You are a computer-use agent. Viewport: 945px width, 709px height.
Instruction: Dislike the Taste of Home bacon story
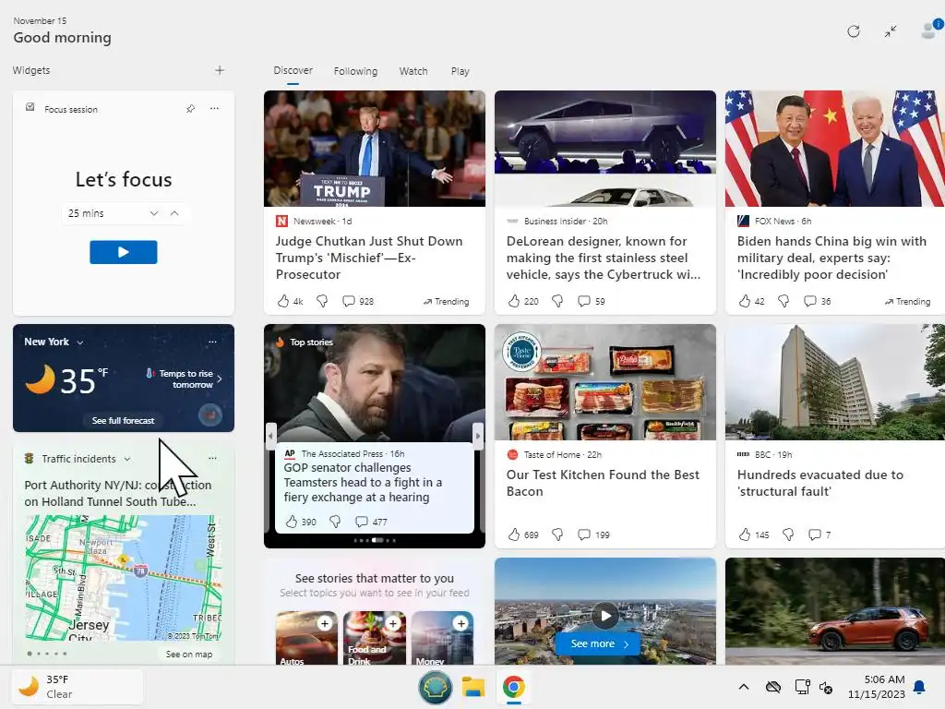[558, 535]
